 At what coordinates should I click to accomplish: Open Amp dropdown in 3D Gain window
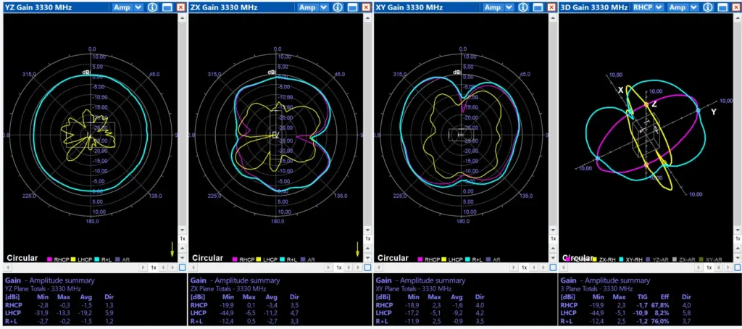click(x=683, y=7)
